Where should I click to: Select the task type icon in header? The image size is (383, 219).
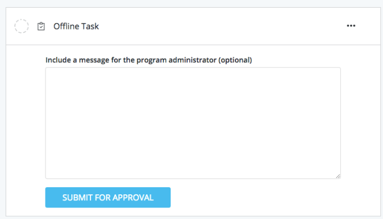41,26
